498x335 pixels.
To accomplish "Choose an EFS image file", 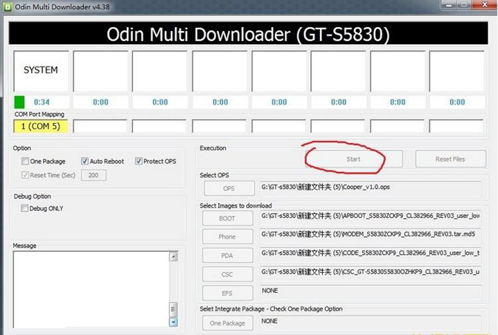I will click(227, 293).
